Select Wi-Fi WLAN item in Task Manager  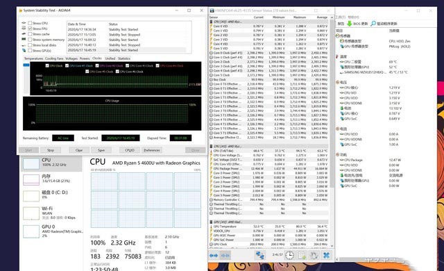pyautogui.click(x=51, y=213)
